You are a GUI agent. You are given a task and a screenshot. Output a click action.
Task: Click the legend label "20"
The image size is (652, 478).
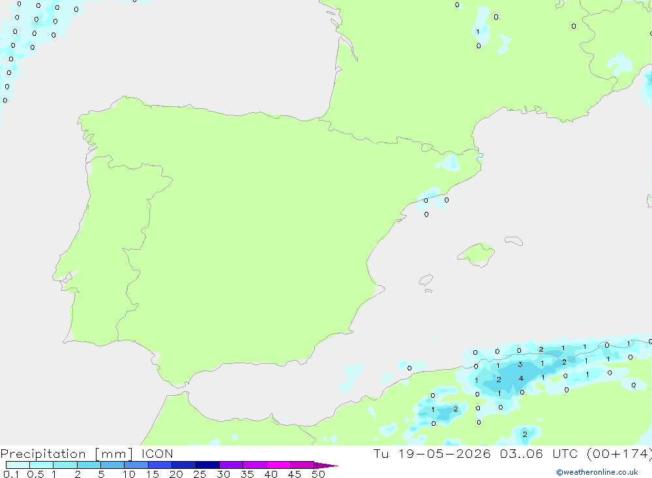(x=176, y=474)
